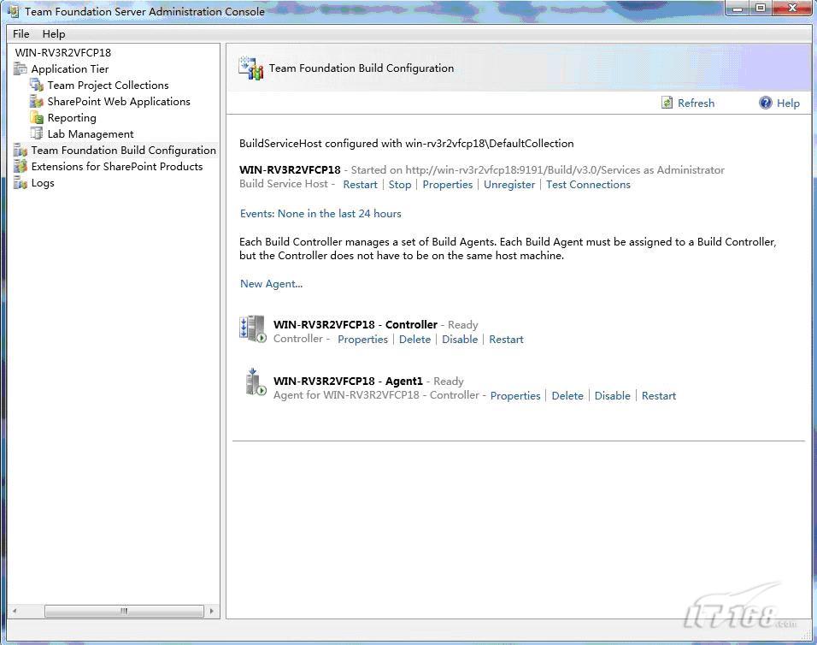The image size is (817, 645).
Task: Restart the Build Service Host
Action: pyautogui.click(x=360, y=185)
